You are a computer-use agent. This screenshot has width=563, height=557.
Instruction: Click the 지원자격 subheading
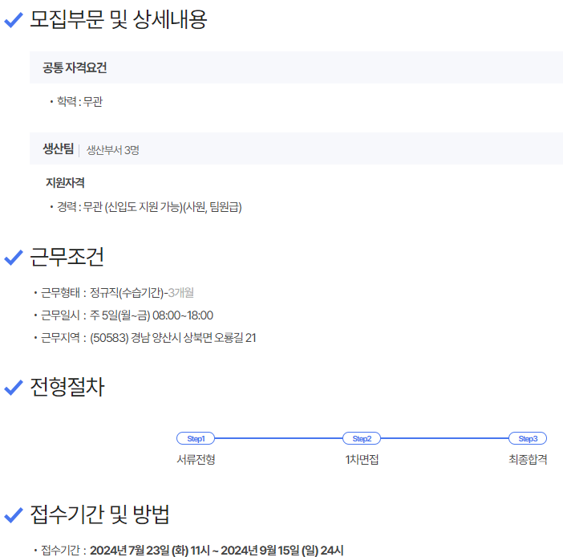pos(65,183)
